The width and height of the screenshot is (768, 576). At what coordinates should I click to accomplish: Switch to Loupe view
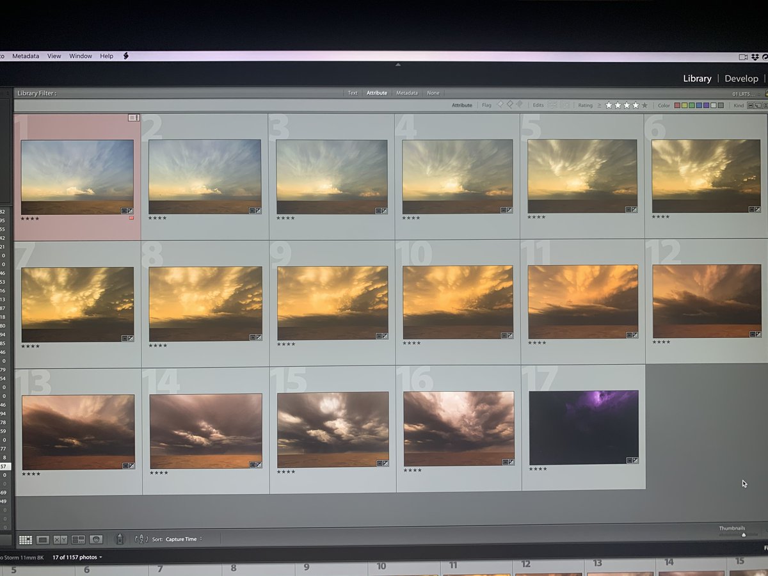(x=42, y=539)
